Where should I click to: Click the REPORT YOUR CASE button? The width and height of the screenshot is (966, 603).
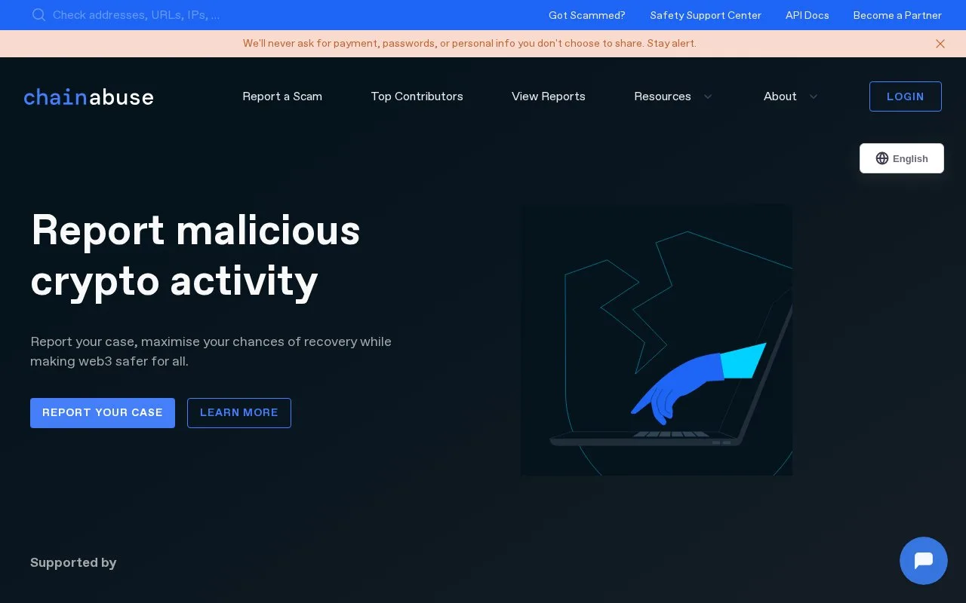(x=103, y=413)
